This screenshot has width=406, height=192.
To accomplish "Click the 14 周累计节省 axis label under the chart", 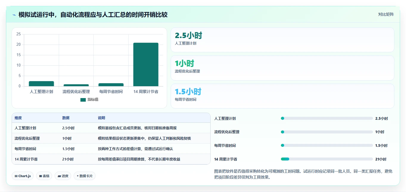I will tap(146, 92).
